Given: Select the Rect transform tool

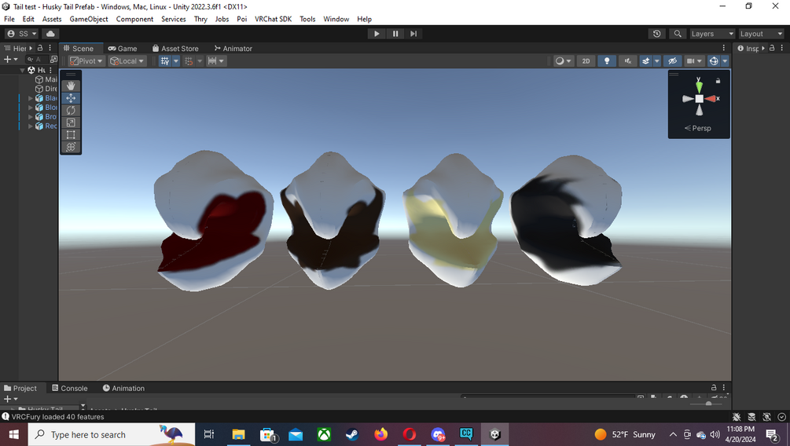Looking at the screenshot, I should (71, 134).
